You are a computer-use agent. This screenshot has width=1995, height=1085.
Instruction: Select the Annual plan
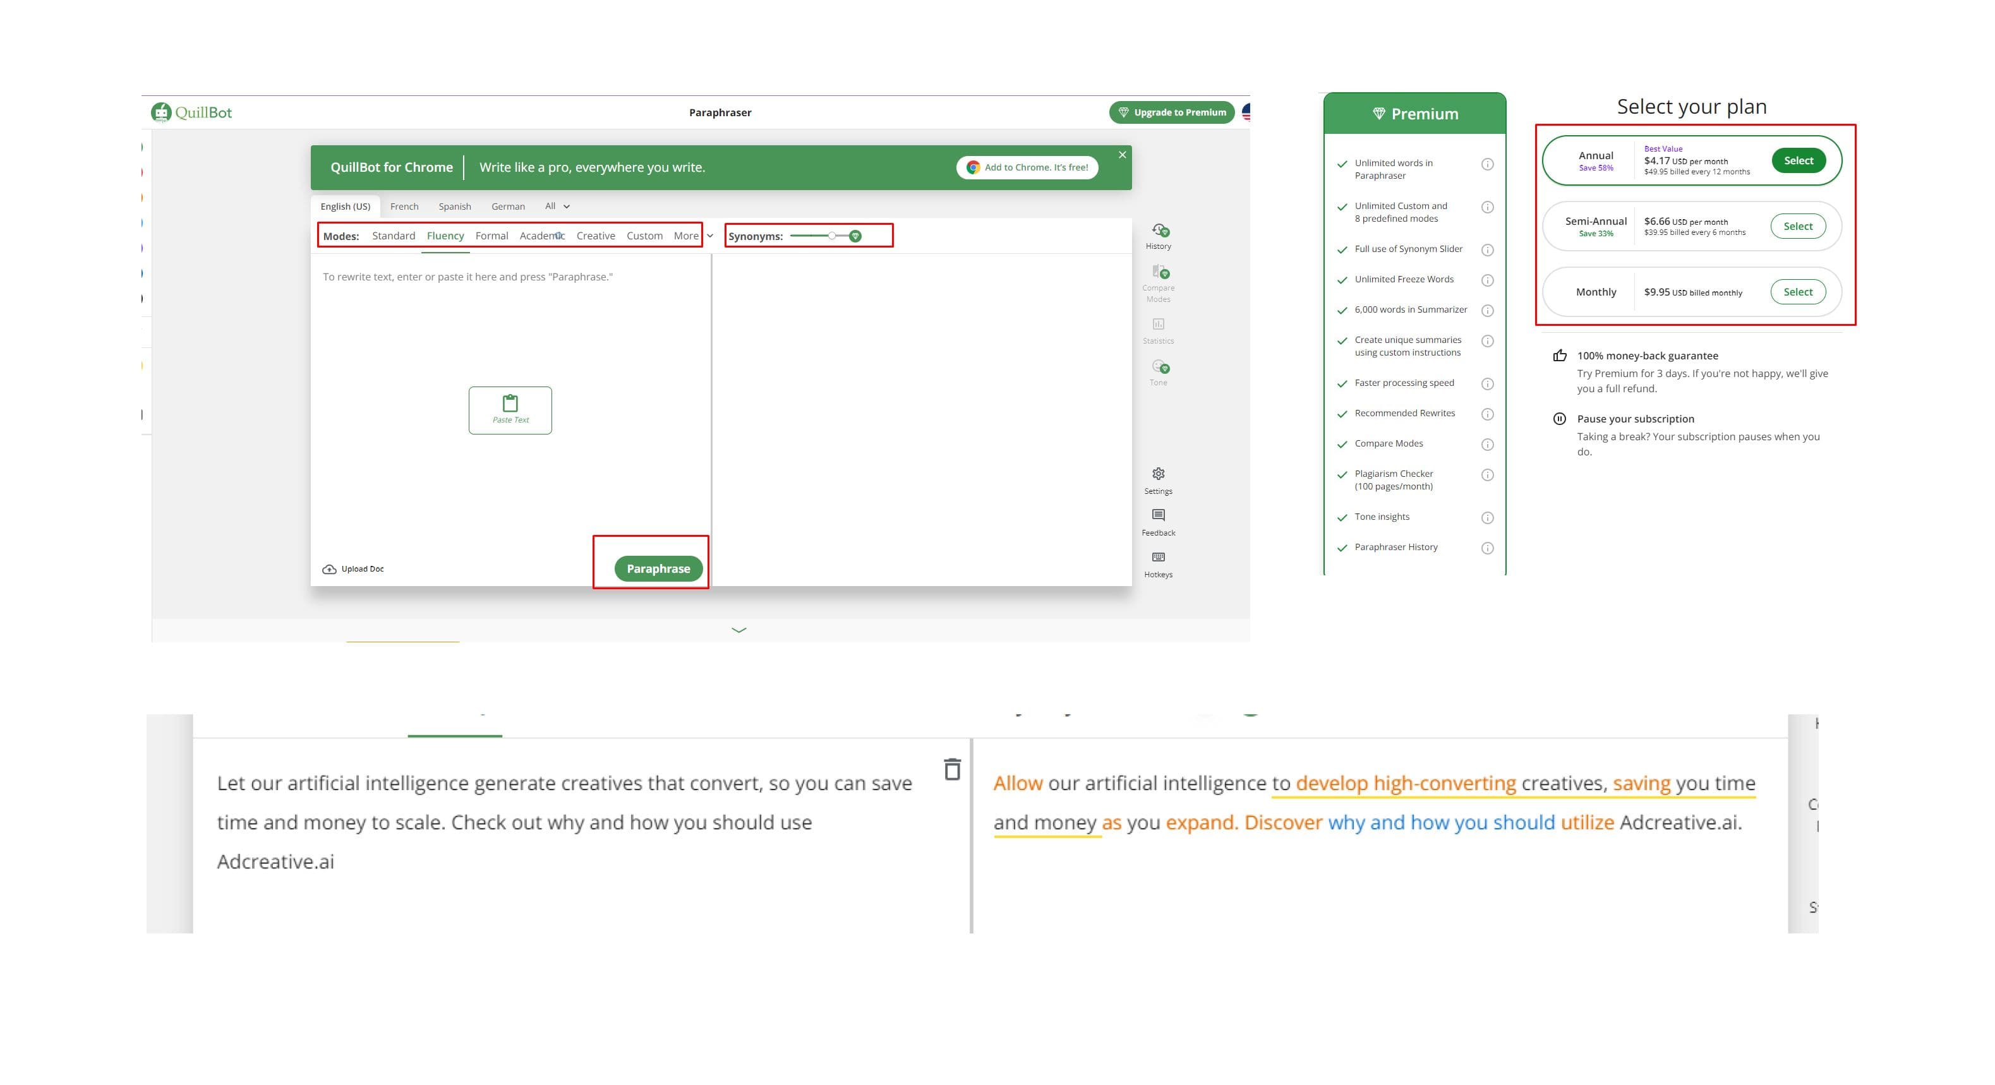(x=1799, y=160)
